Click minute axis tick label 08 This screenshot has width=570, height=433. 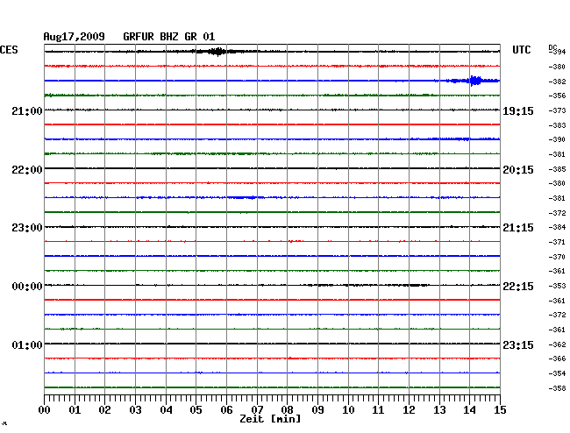click(x=287, y=410)
